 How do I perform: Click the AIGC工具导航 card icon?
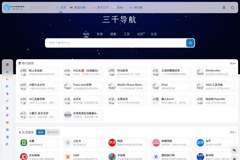pos(200,86)
